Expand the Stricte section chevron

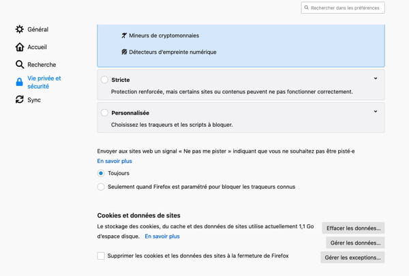click(x=376, y=78)
